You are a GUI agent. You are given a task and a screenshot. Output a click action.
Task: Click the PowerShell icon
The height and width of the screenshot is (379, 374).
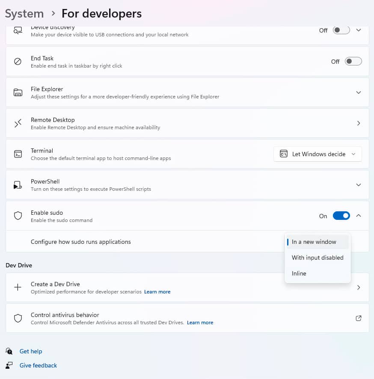point(18,185)
